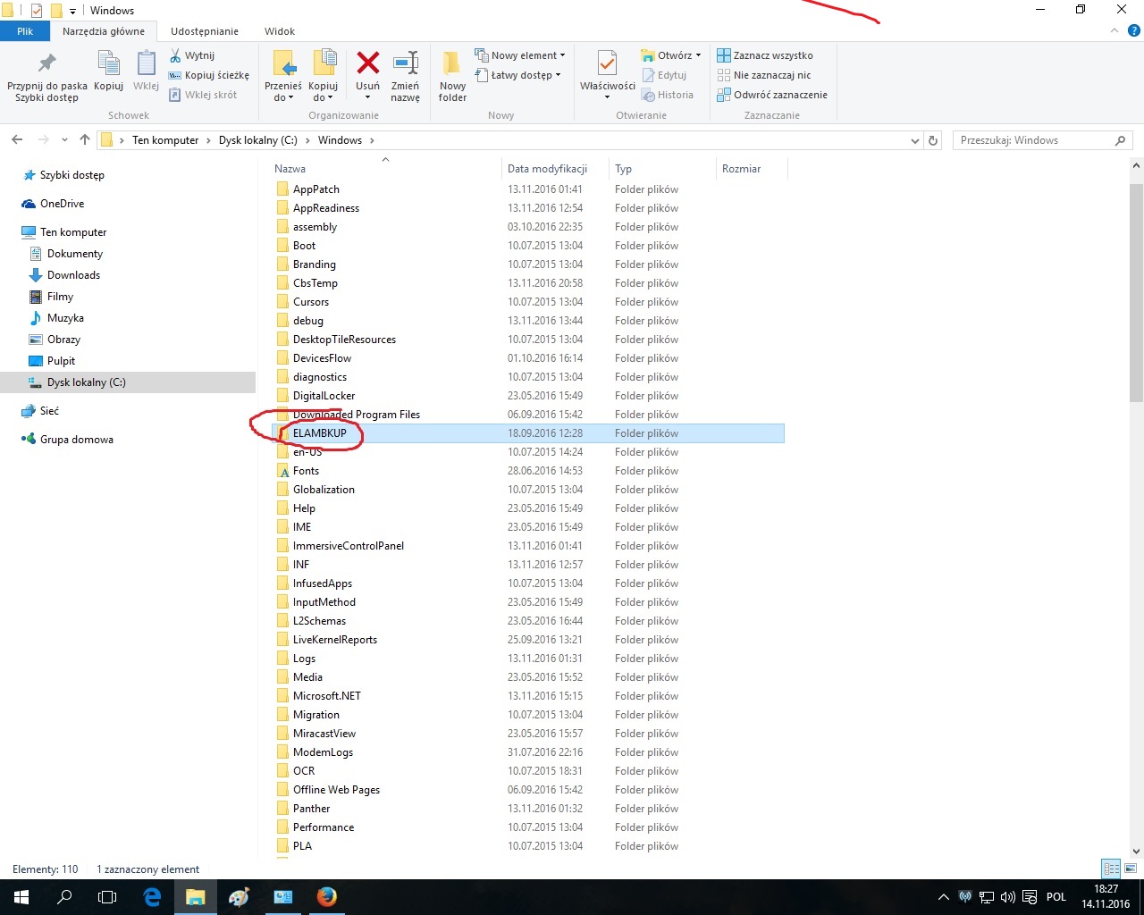
Task: Click the Usuń (delete) red X icon
Action: [x=367, y=64]
